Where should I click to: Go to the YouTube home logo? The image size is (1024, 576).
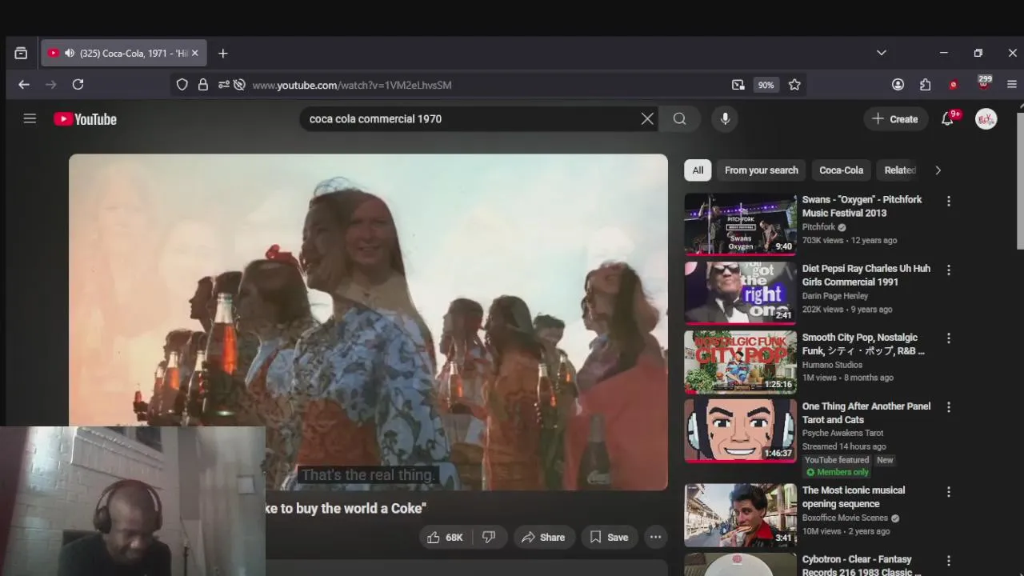[x=86, y=119]
